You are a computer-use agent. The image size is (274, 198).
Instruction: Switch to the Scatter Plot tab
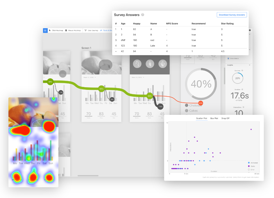pyautogui.click(x=201, y=118)
